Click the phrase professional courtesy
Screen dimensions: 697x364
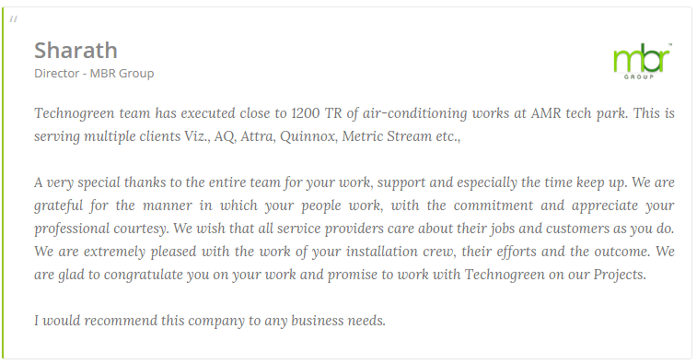coord(101,229)
